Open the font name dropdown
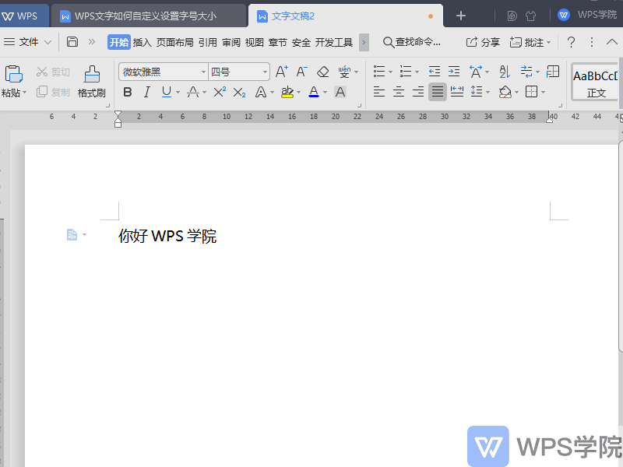 click(202, 71)
